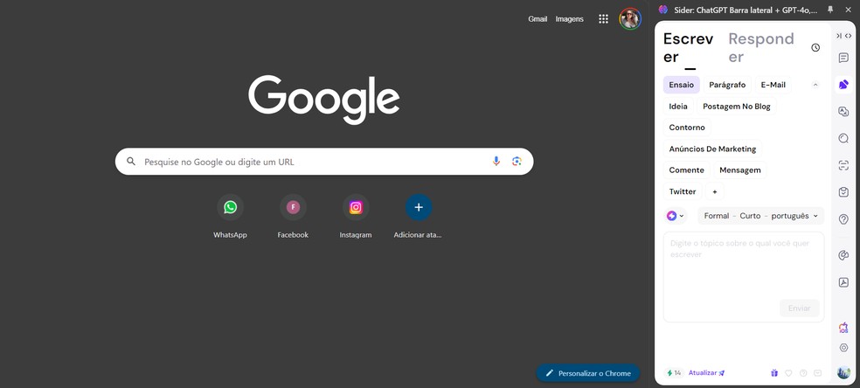Select the Postagem No Blog format chip
Image resolution: width=860 pixels, height=388 pixels.
click(x=737, y=107)
